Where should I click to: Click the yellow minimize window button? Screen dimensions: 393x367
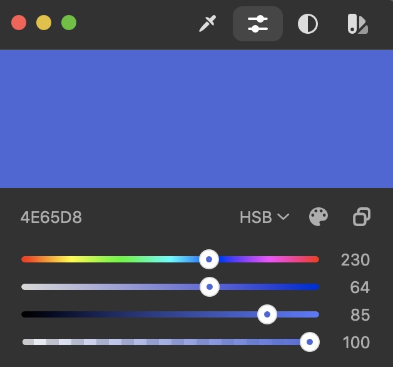(44, 23)
